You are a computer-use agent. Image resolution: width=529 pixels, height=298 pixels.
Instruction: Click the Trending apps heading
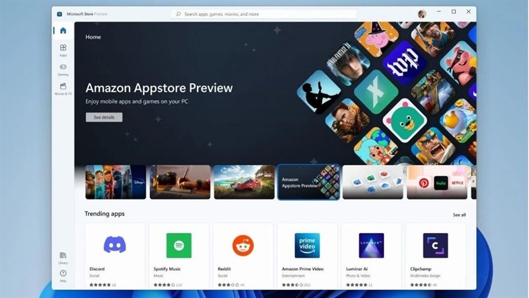104,213
